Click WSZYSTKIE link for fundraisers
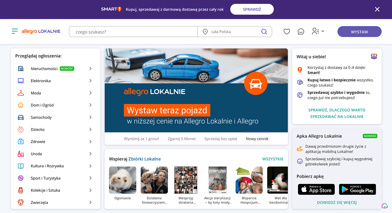 coord(273,159)
